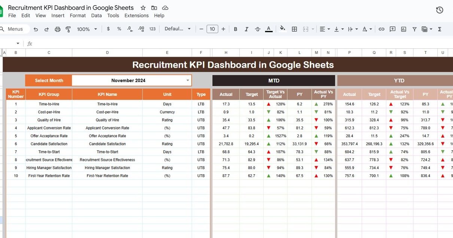Activate the paint format tool
Viewport: 453px width, 238px height.
pyautogui.click(x=68, y=29)
